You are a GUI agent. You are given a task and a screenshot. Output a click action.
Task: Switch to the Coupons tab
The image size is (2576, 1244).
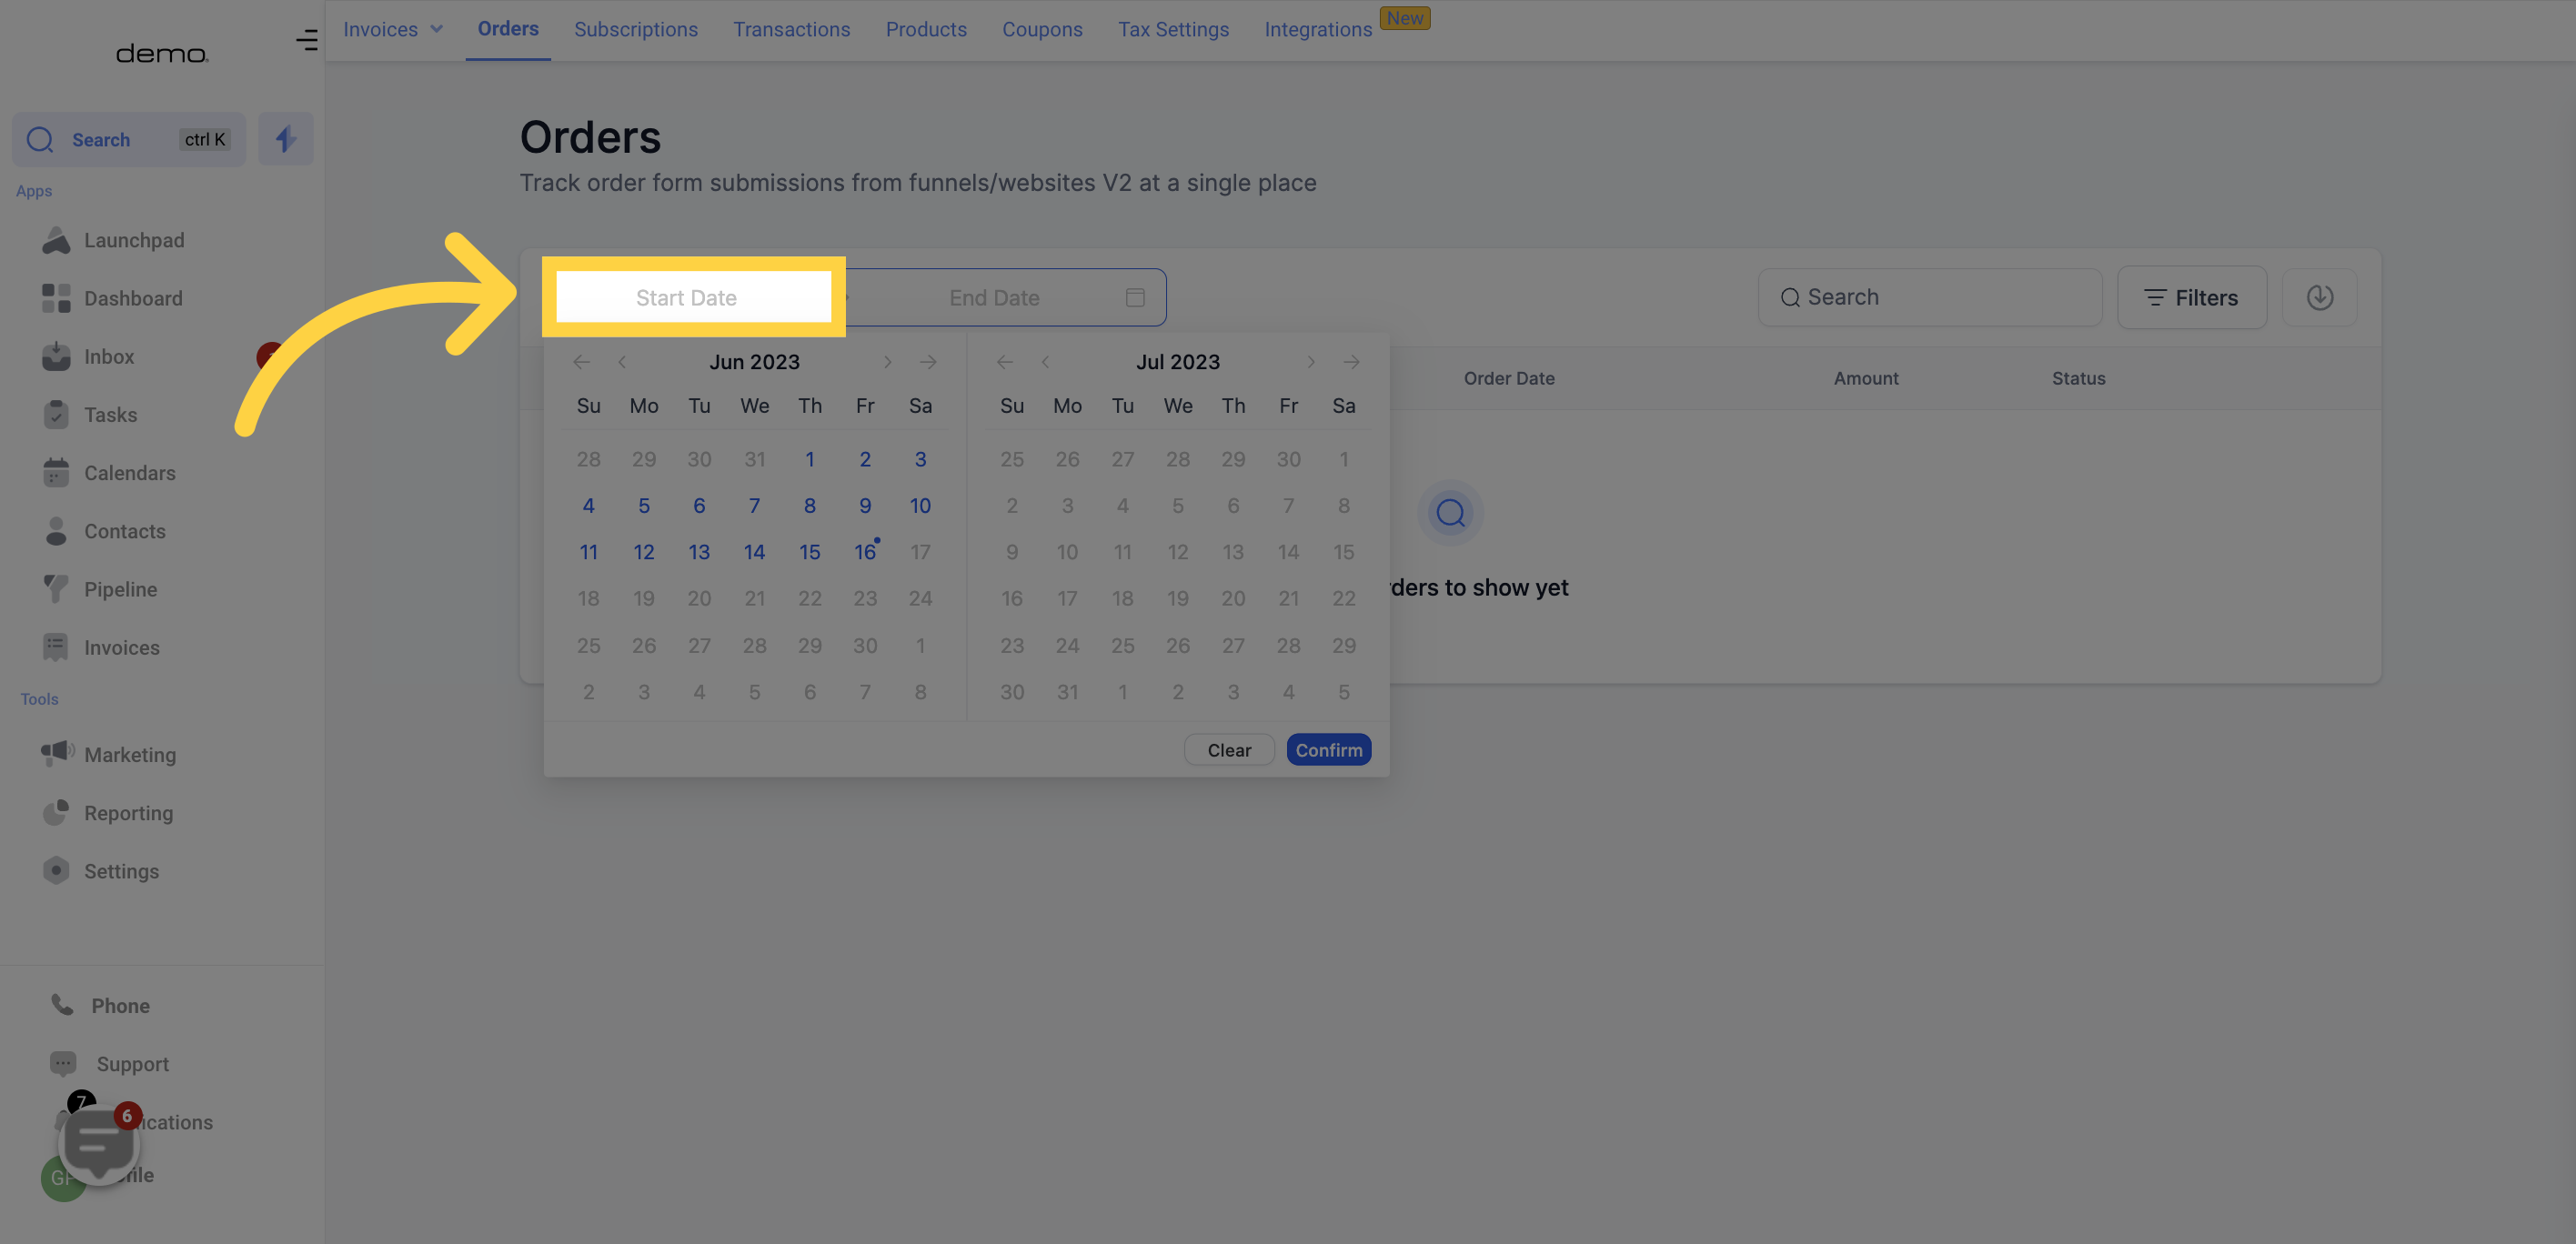[1042, 30]
